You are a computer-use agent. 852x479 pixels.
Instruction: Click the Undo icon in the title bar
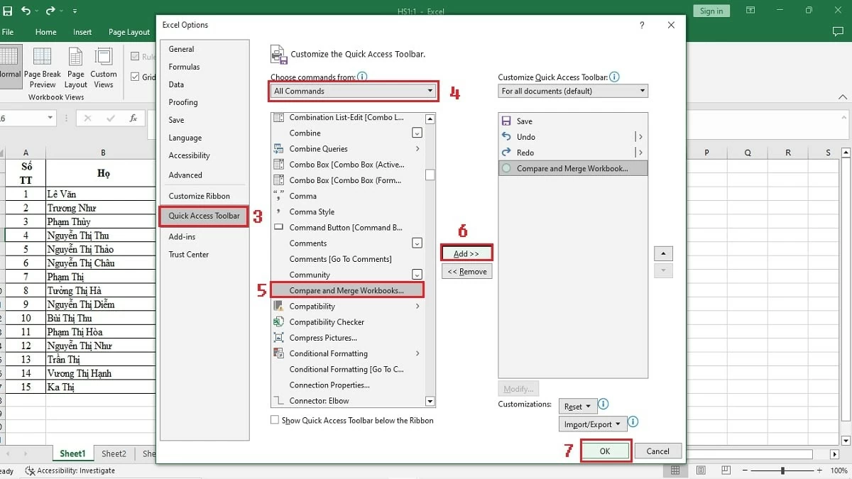click(26, 10)
